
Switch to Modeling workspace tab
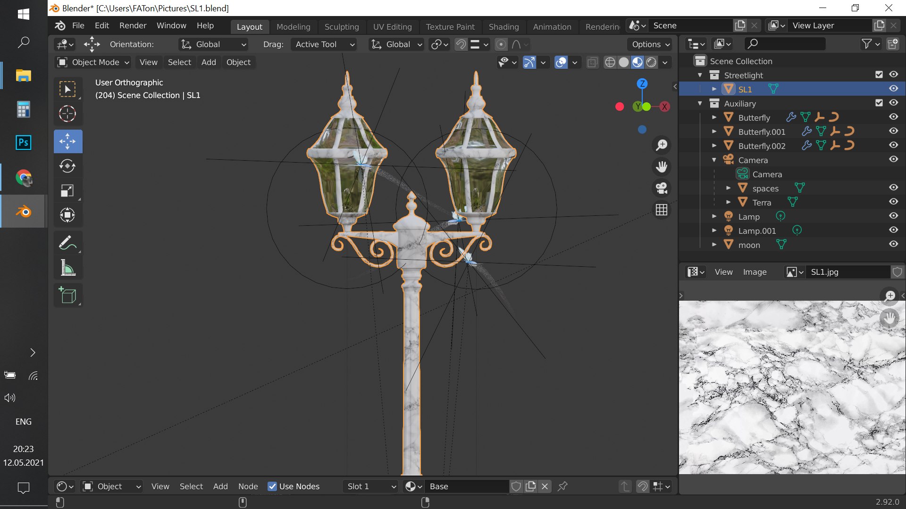(x=294, y=27)
